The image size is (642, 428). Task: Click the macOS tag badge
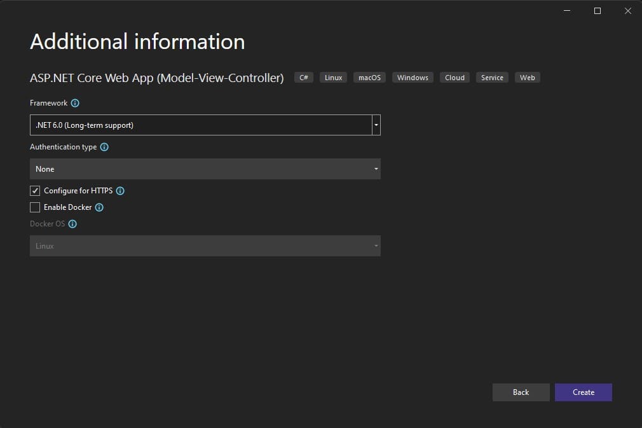[369, 77]
